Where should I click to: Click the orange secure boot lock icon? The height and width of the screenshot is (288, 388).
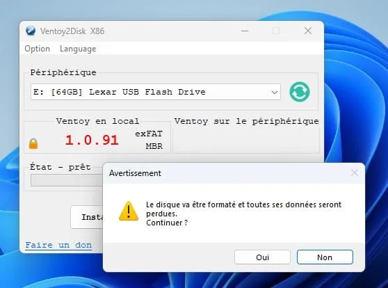click(x=33, y=143)
